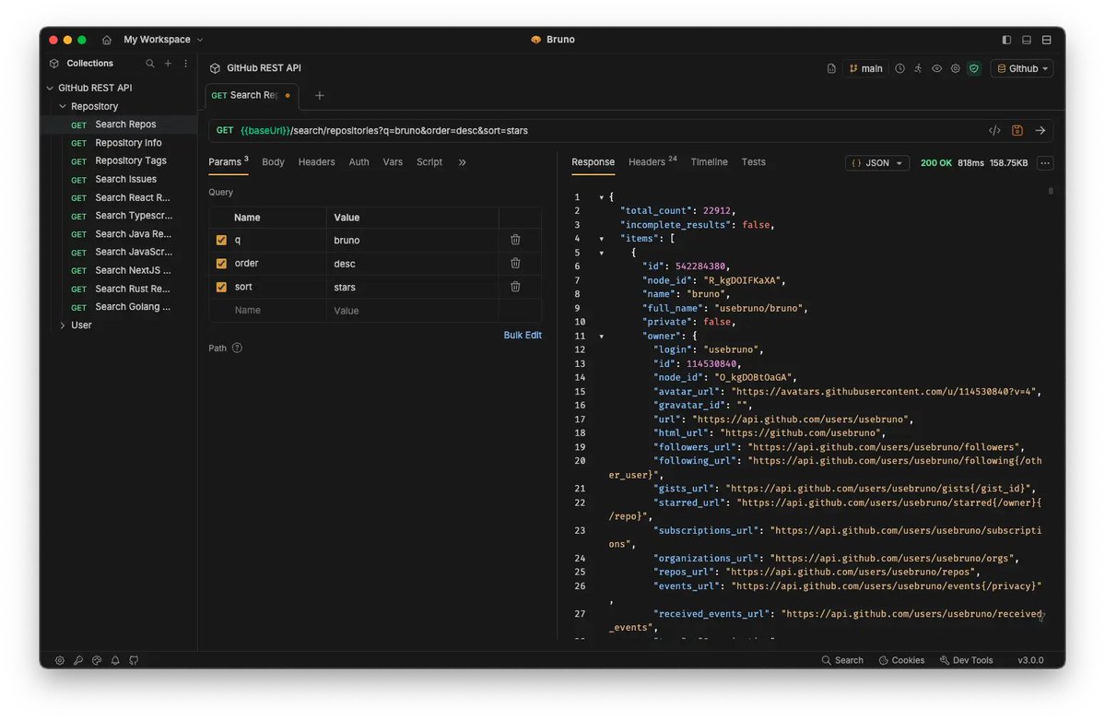Uncheck the q parameter checkbox
This screenshot has width=1105, height=721.
(x=221, y=241)
